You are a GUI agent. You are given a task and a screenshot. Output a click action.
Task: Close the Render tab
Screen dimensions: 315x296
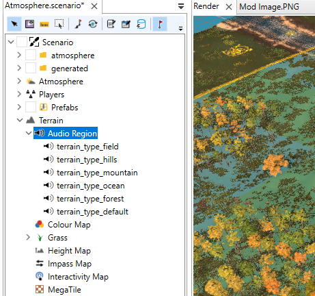coord(229,7)
